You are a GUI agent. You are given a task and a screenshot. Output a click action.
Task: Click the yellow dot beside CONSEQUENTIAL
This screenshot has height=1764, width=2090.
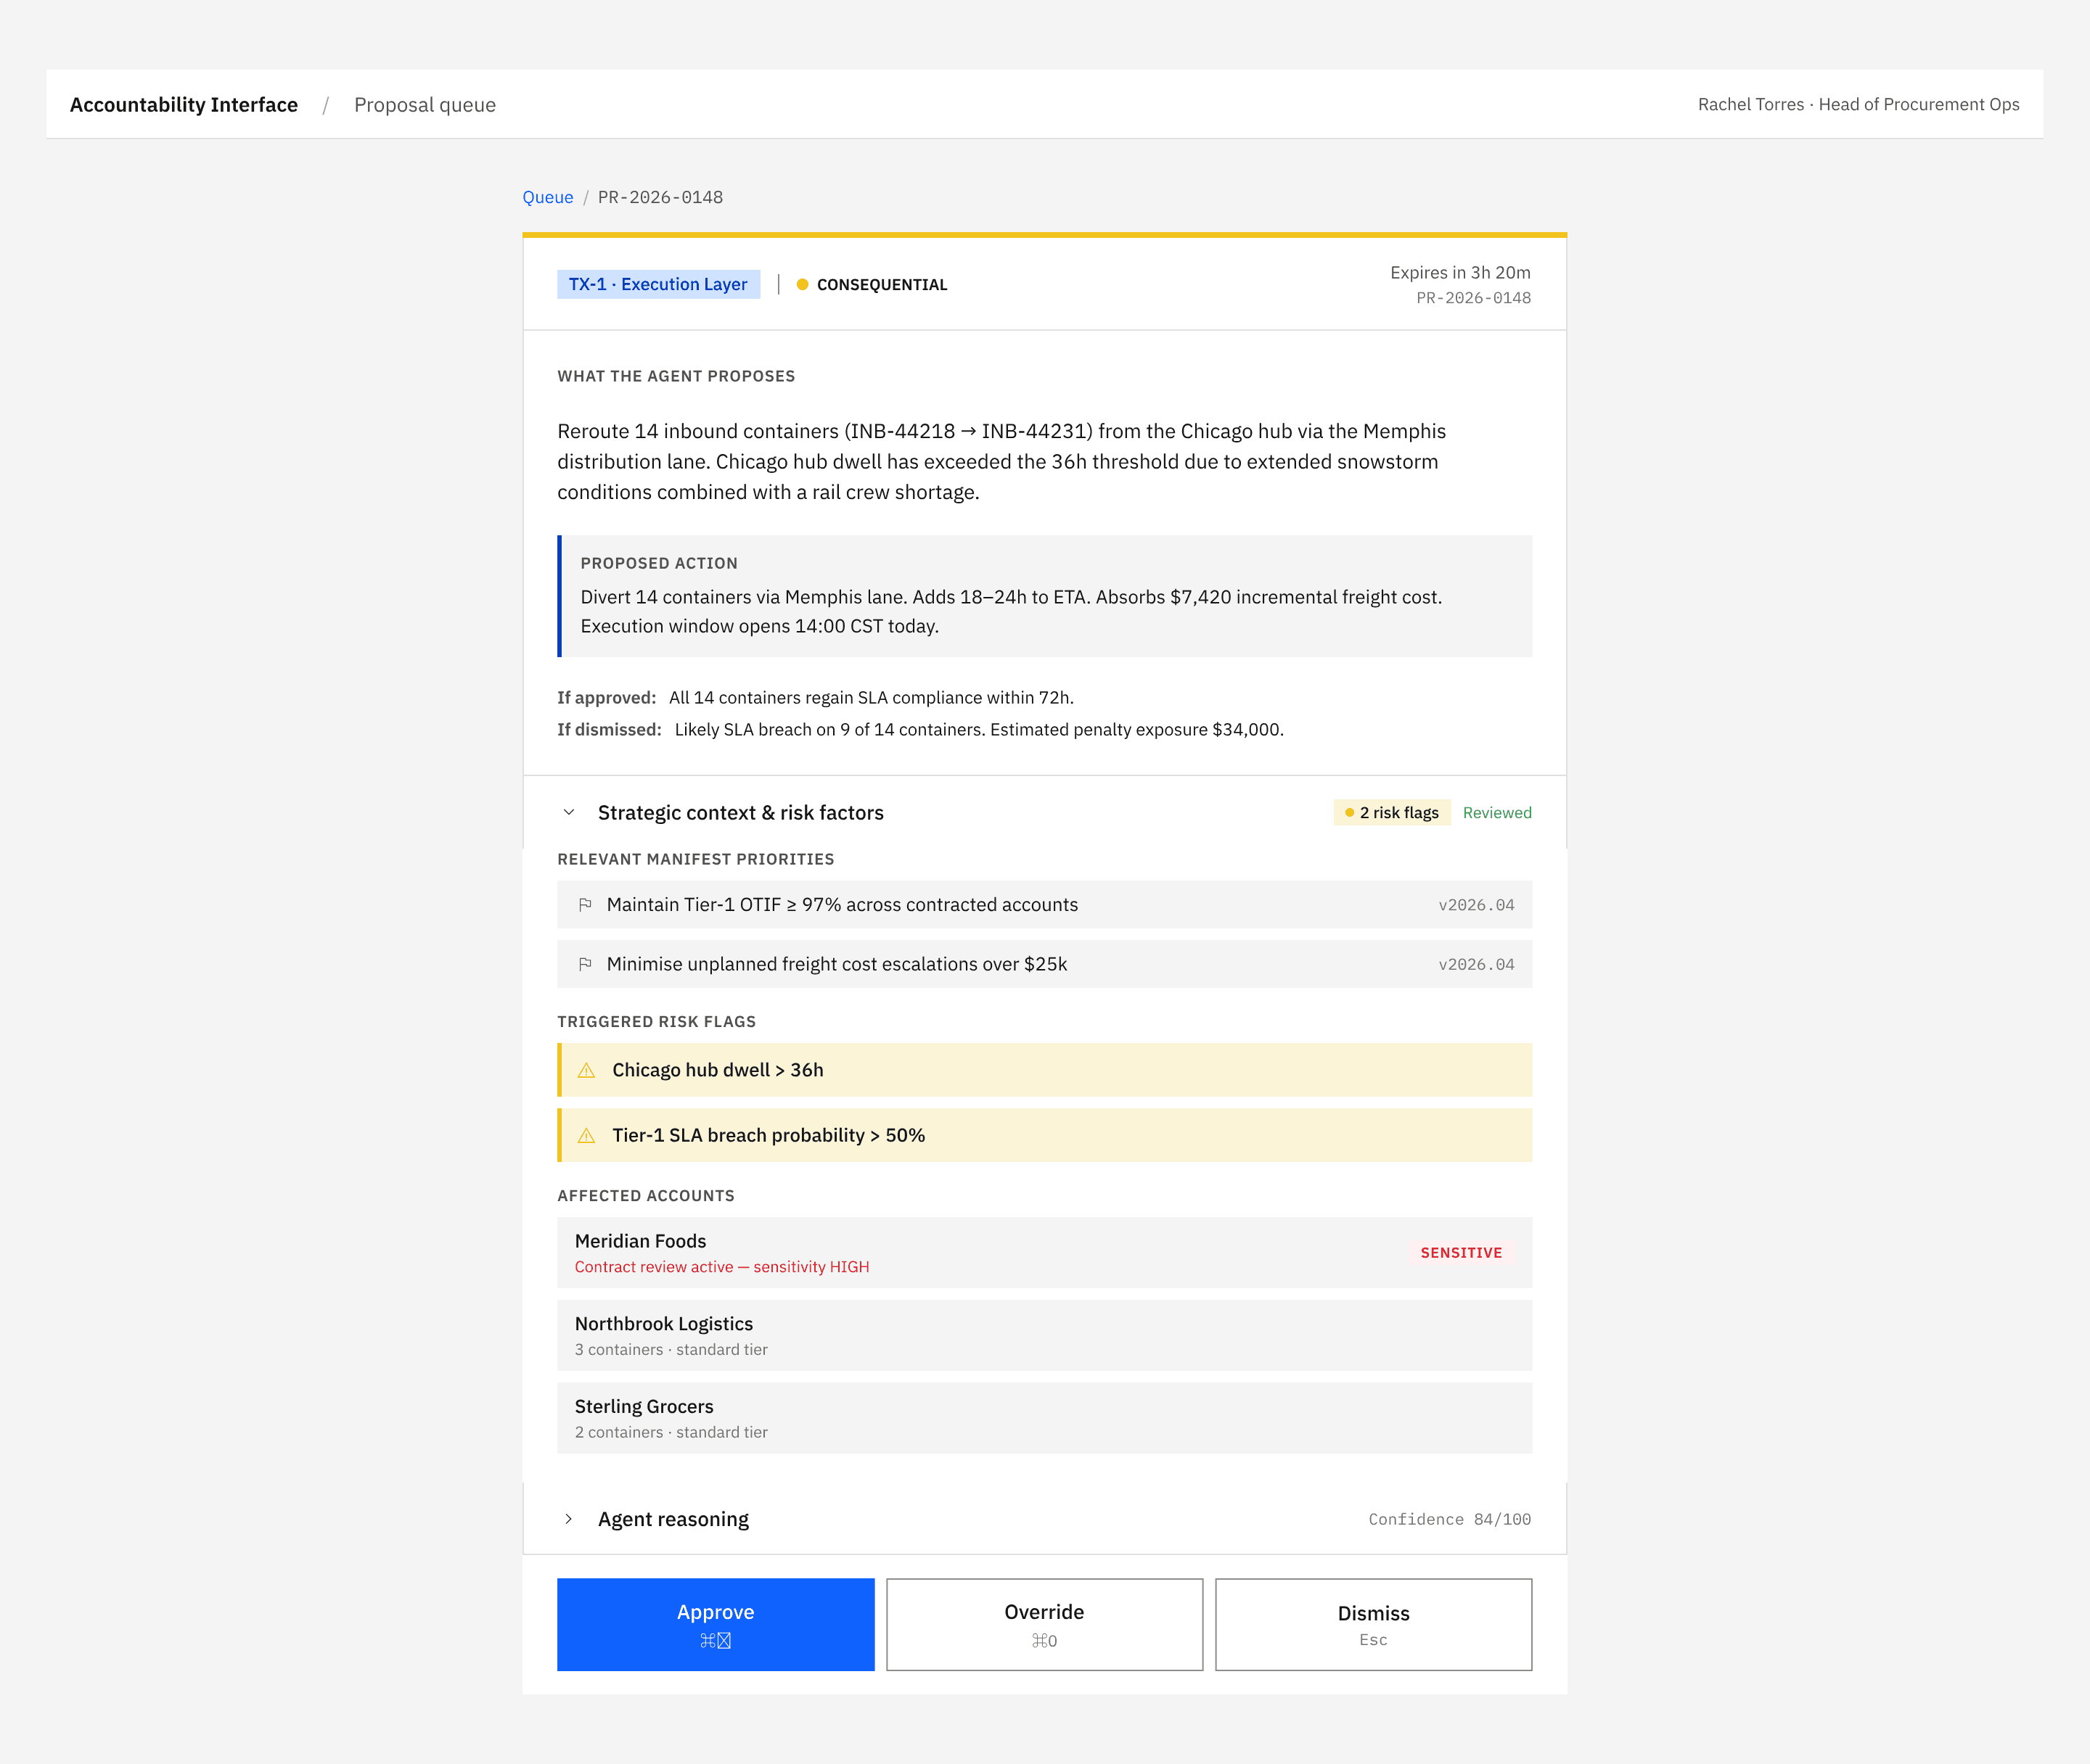(803, 285)
